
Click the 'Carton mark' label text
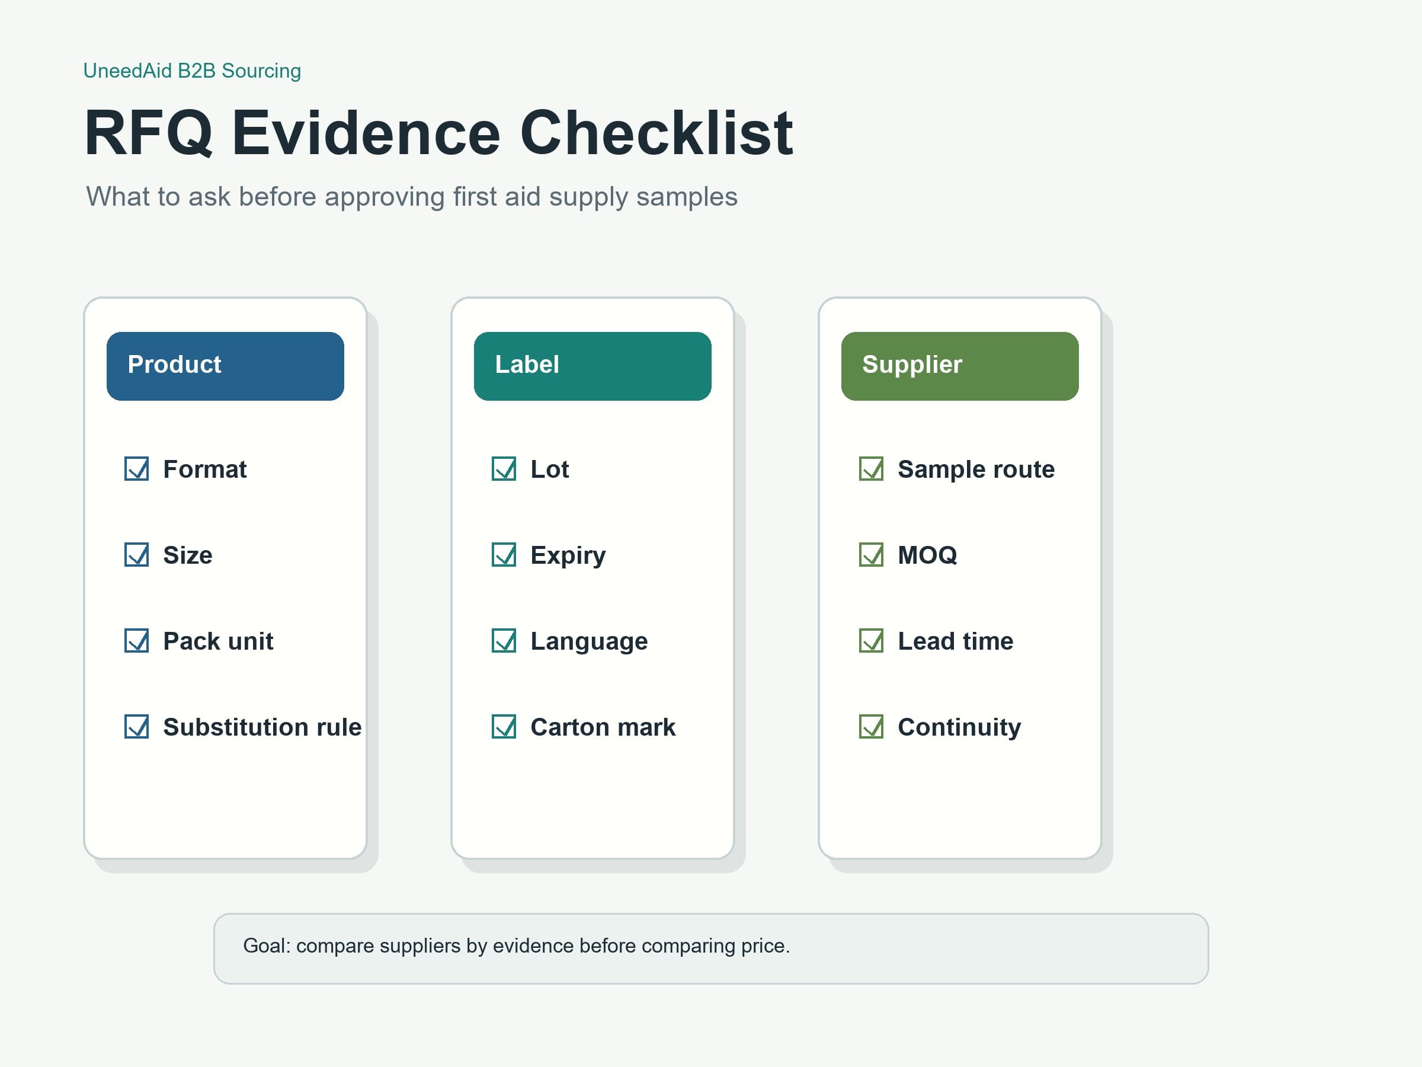pyautogui.click(x=603, y=727)
